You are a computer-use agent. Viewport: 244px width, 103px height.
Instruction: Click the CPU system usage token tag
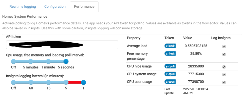[170, 74]
